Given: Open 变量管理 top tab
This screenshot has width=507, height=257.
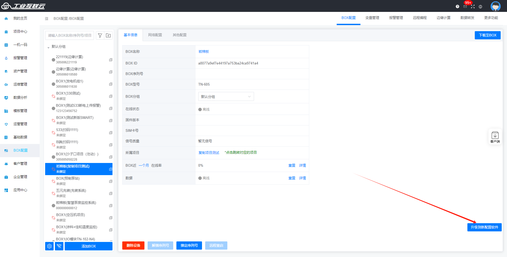Looking at the screenshot, I should point(372,18).
